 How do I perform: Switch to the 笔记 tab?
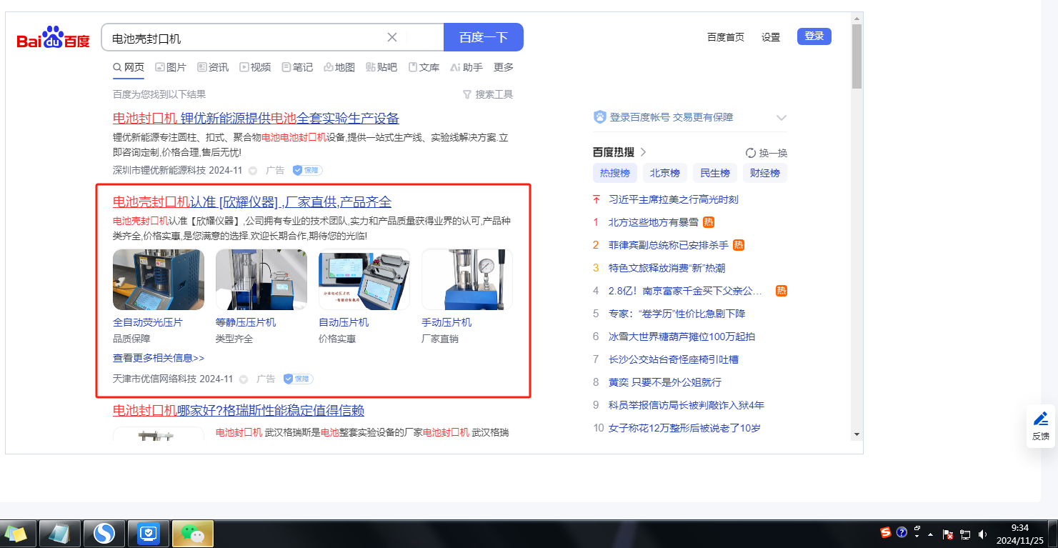tap(297, 67)
